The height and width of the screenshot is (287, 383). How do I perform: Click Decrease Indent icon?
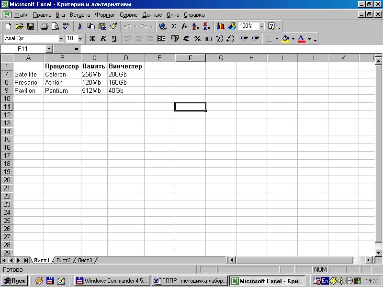(244, 39)
